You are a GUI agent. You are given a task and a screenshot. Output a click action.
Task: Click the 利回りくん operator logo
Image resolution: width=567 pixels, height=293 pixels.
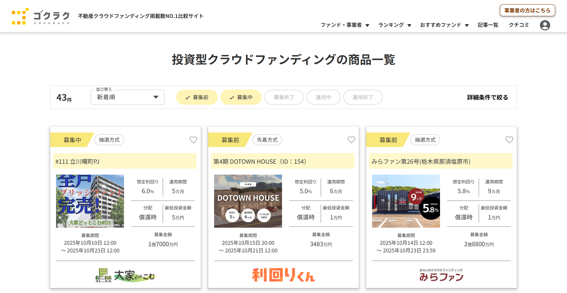(x=283, y=275)
